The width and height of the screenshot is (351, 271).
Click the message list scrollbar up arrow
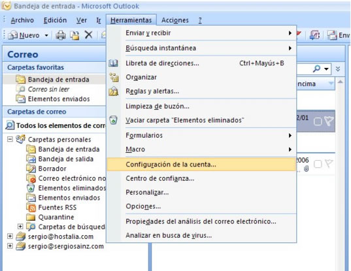pyautogui.click(x=341, y=82)
